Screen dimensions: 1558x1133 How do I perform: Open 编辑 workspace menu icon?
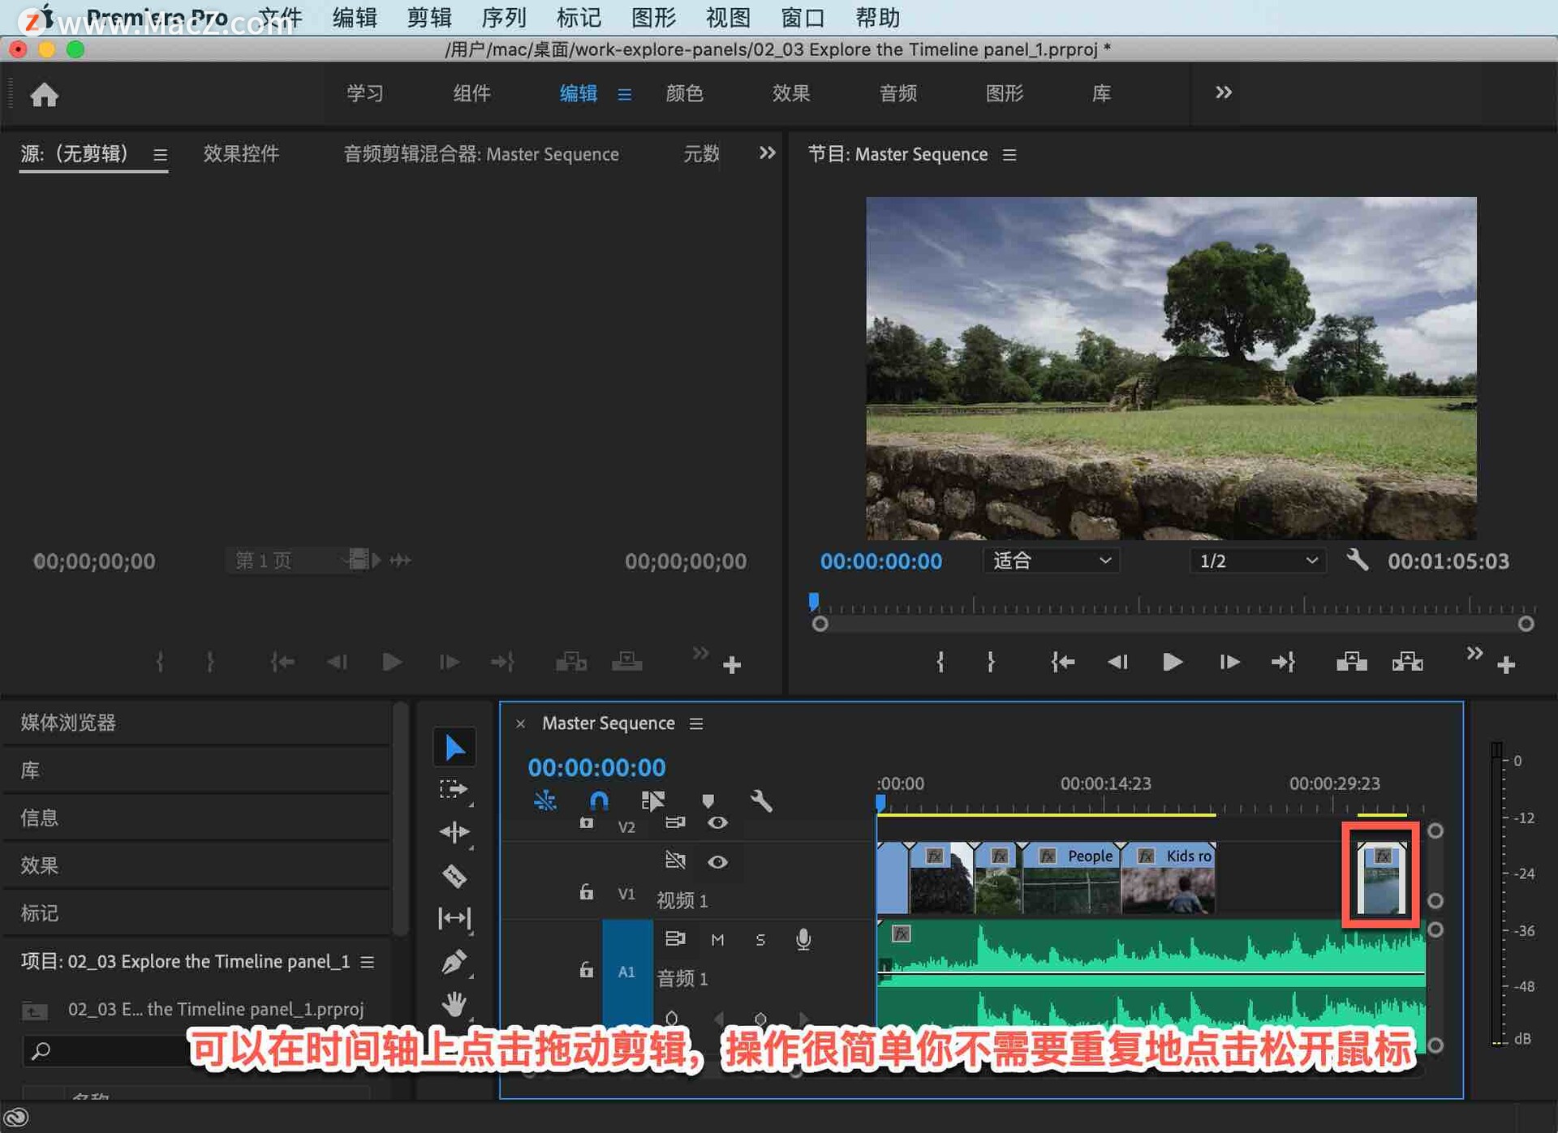click(624, 94)
